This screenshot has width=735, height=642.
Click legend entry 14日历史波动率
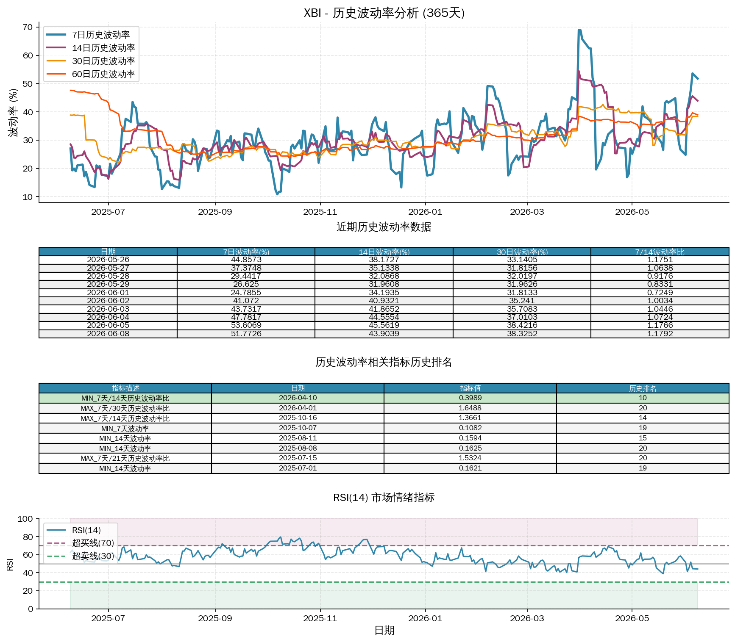coord(90,48)
